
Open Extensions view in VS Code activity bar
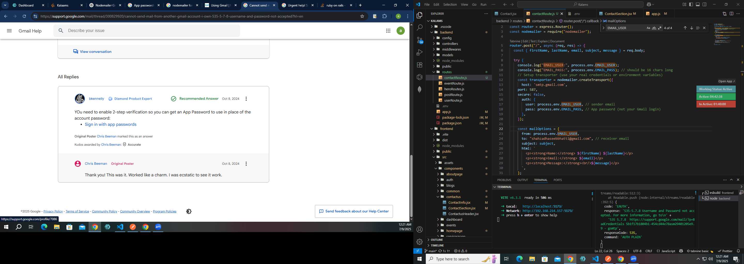[x=419, y=65]
